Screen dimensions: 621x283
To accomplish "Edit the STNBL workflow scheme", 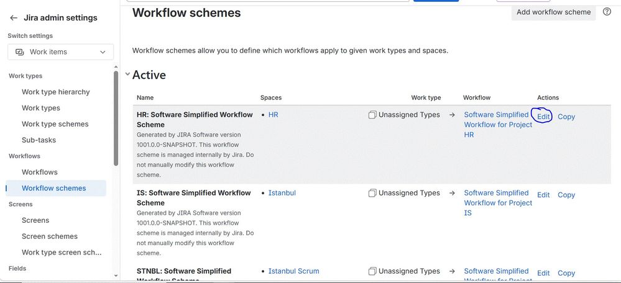I will [543, 273].
